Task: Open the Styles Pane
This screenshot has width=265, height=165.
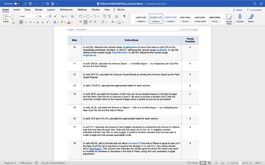Action: (x=229, y=19)
